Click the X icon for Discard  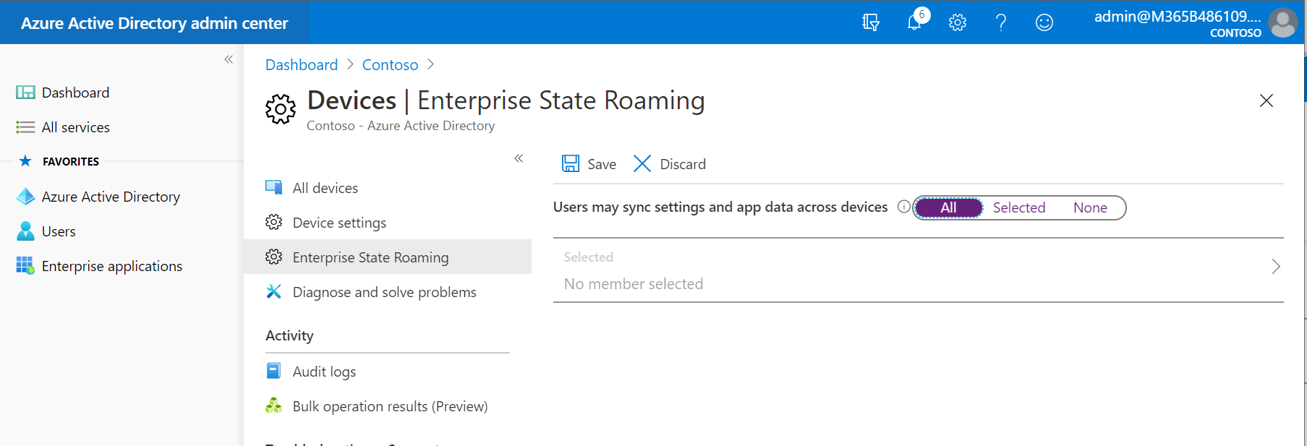click(x=642, y=163)
